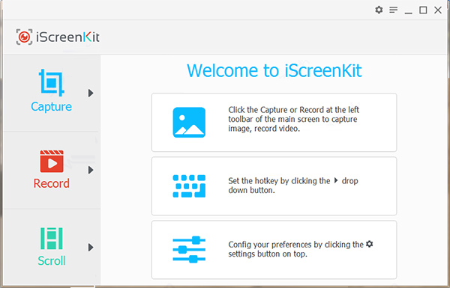
Task: Click the preference sliders icon
Action: [189, 249]
